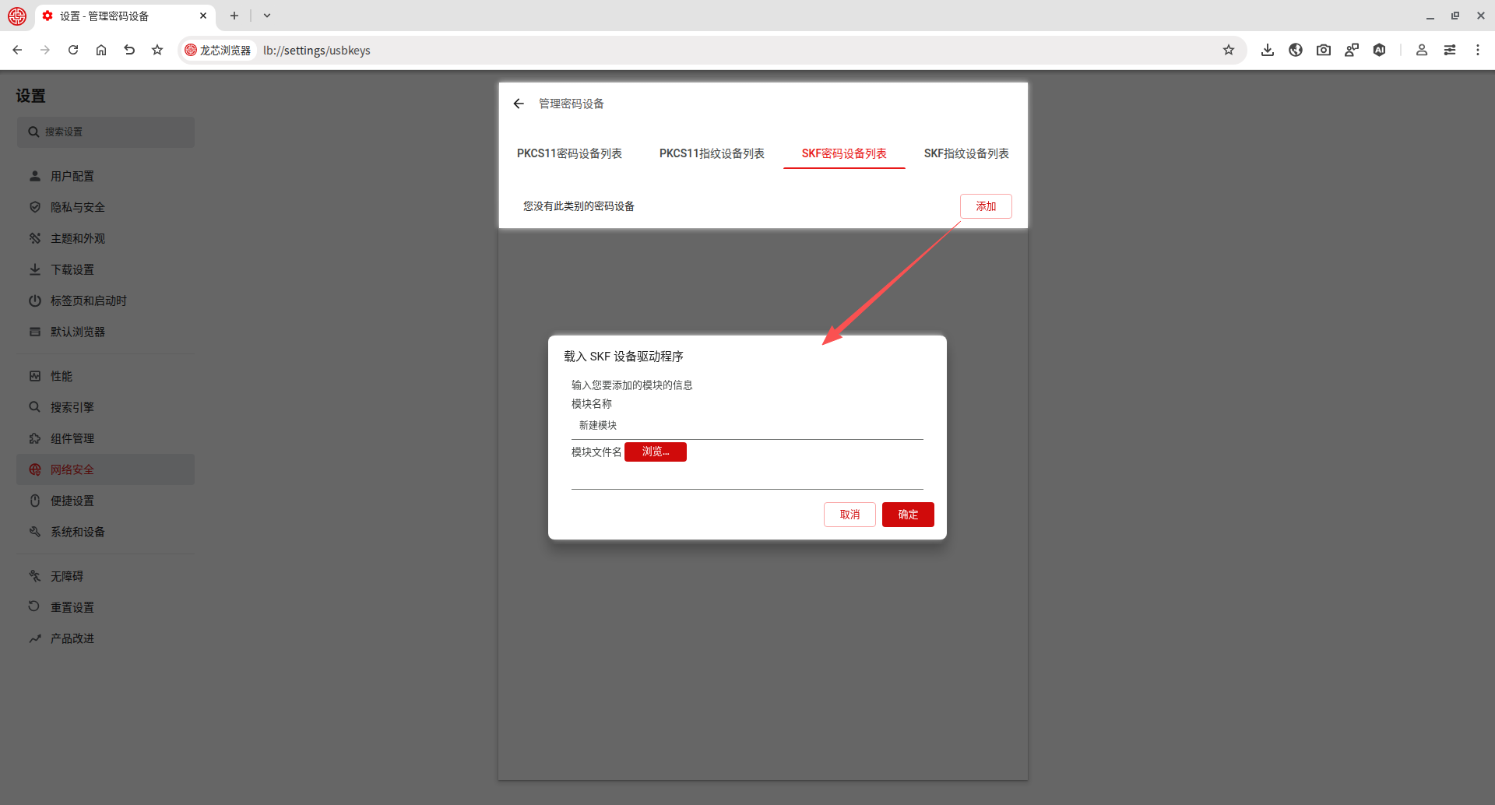Viewport: 1495px width, 805px height.
Task: Click the undo close tab icon
Action: [x=129, y=50]
